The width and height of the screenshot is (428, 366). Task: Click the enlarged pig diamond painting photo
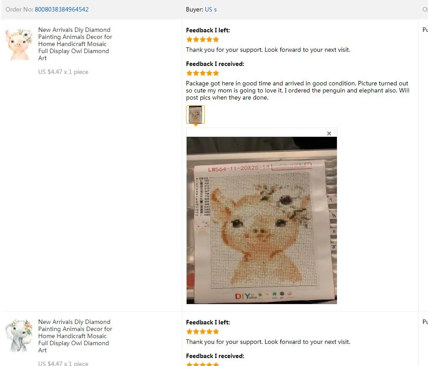pos(261,220)
